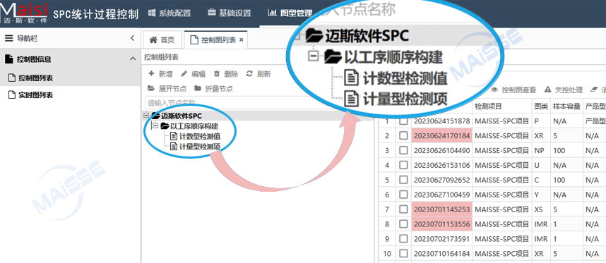The height and width of the screenshot is (263, 606).
Task: Switch to the 首页 tab
Action: pyautogui.click(x=162, y=40)
